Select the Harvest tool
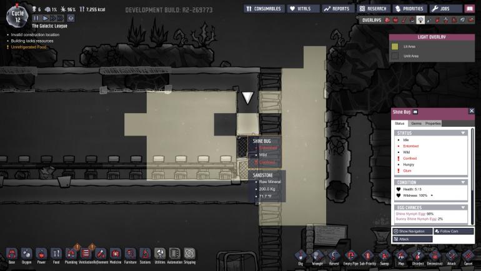 334,255
